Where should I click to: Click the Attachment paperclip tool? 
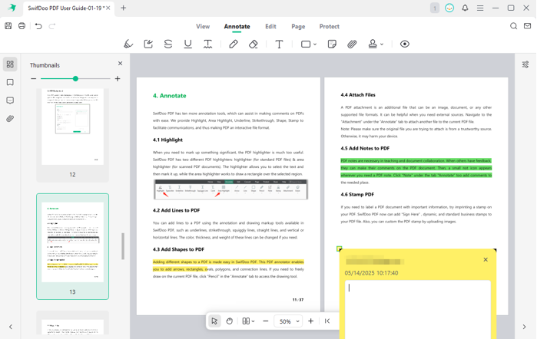(352, 44)
